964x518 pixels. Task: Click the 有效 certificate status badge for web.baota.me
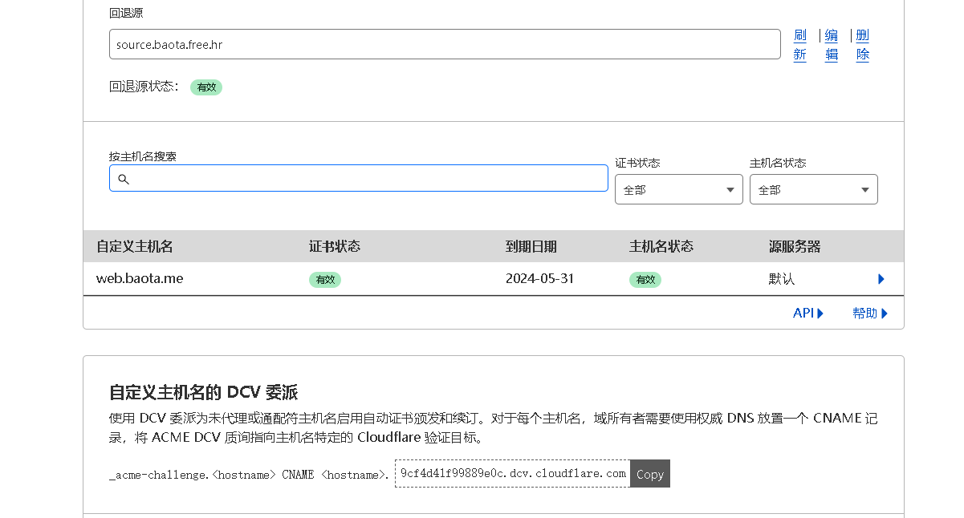pos(324,279)
